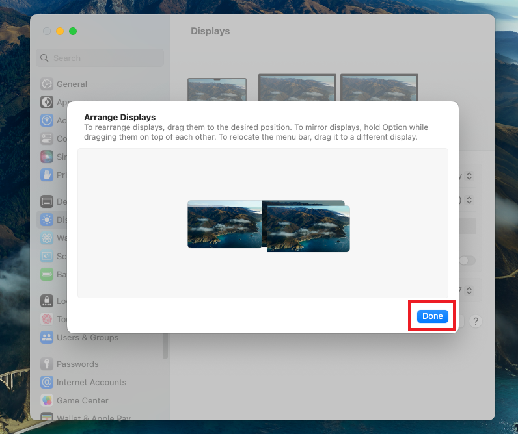Viewport: 518px width, 434px height.
Task: Click the Search field in sidebar
Action: coord(100,58)
